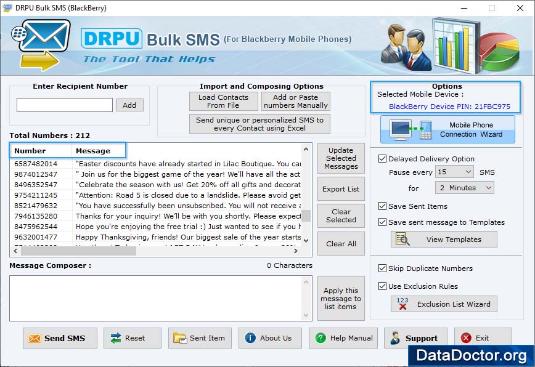Click the envelope icon on Send SMS

coord(35,339)
